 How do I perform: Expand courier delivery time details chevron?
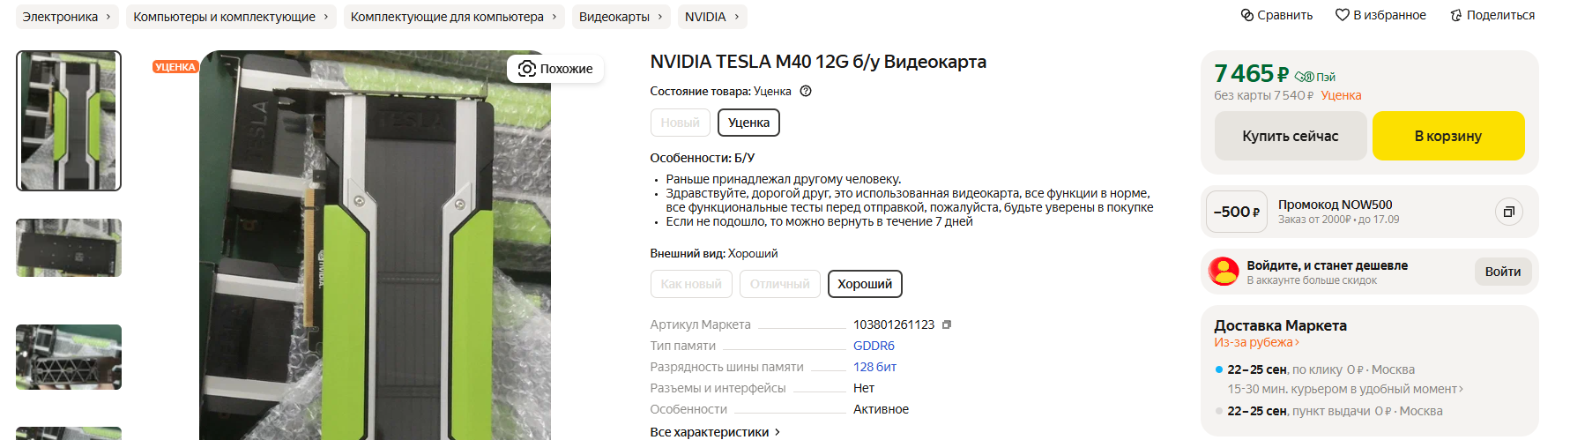1461,389
